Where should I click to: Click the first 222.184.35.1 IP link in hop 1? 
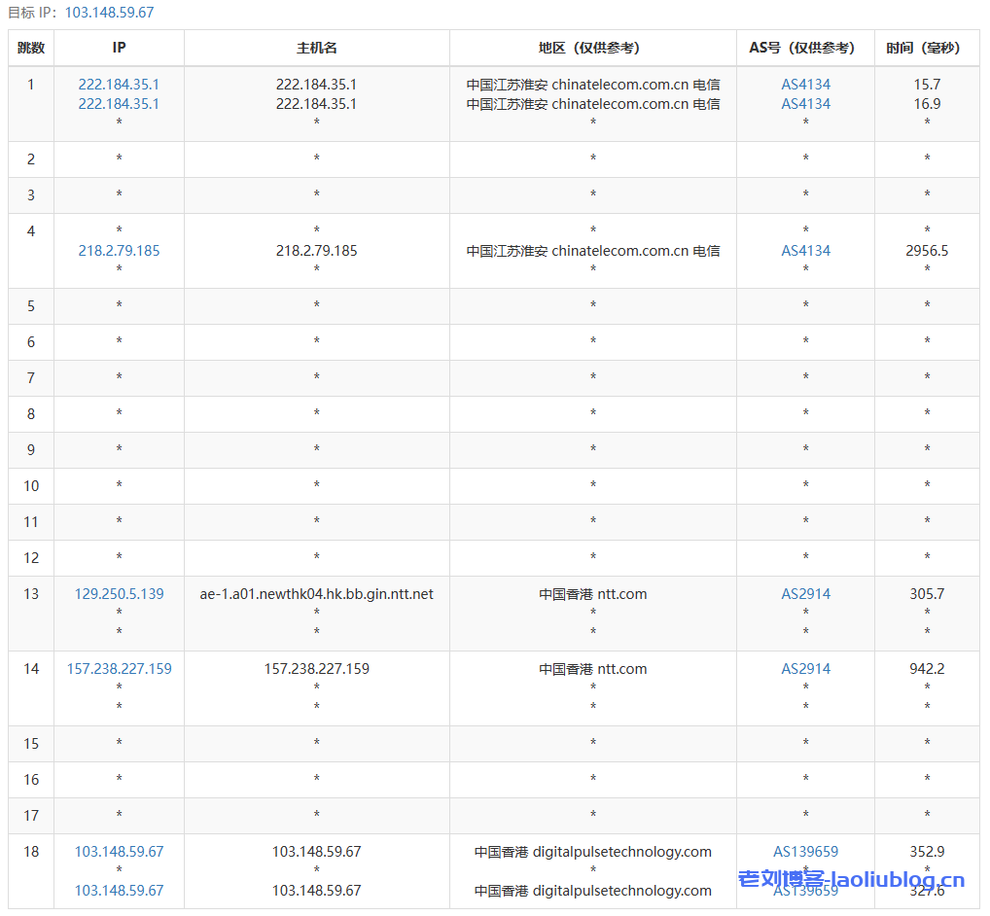tap(119, 85)
